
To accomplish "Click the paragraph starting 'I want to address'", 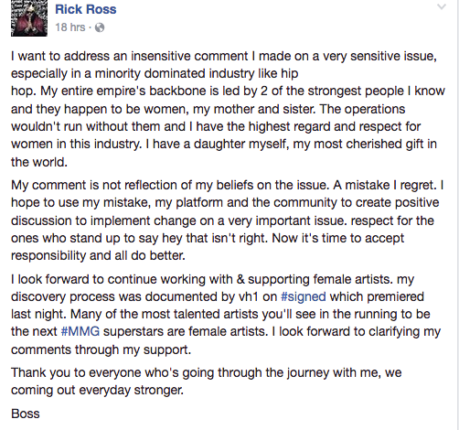I will pos(228,109).
